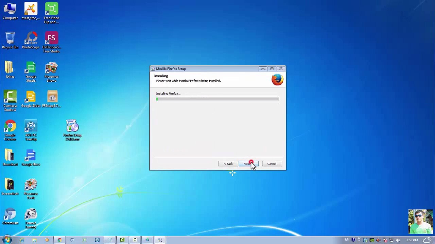Click the Firefox logo in setup header
This screenshot has width=435, height=244.
click(277, 80)
